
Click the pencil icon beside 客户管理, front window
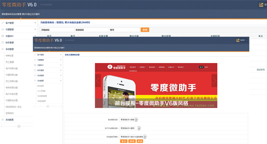[x=35, y=55]
